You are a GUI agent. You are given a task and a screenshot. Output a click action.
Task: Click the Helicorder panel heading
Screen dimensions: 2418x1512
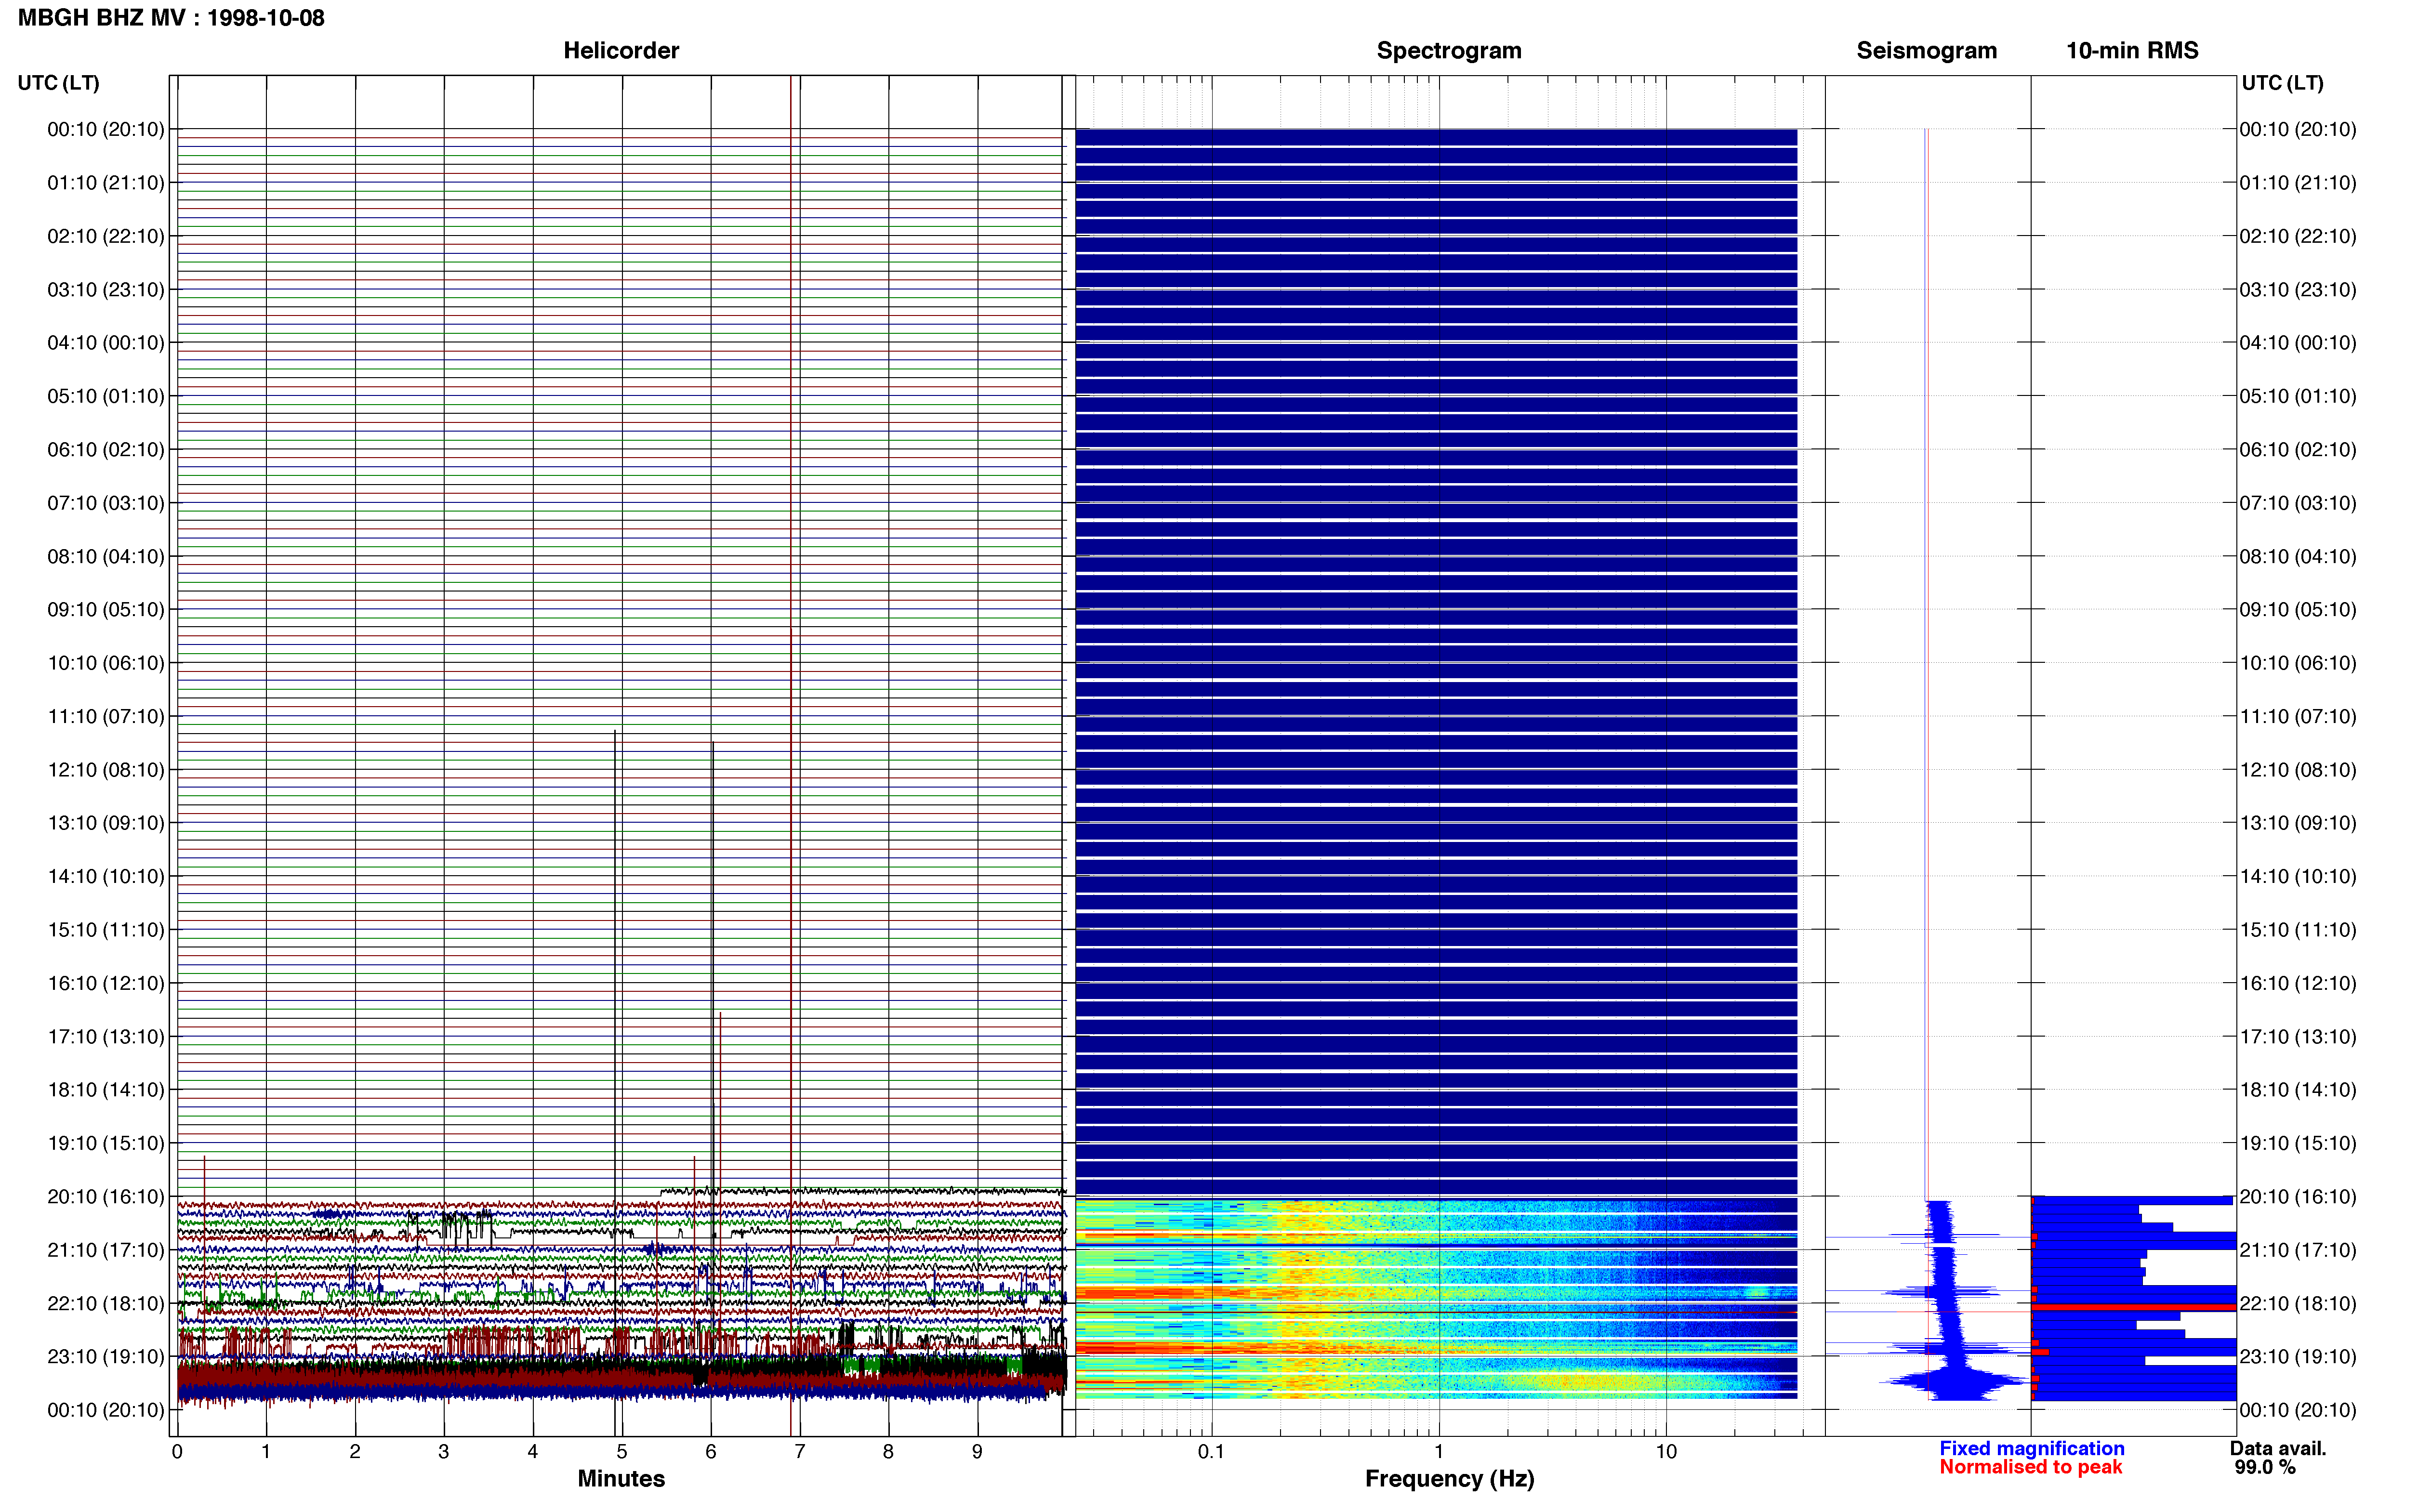621,50
